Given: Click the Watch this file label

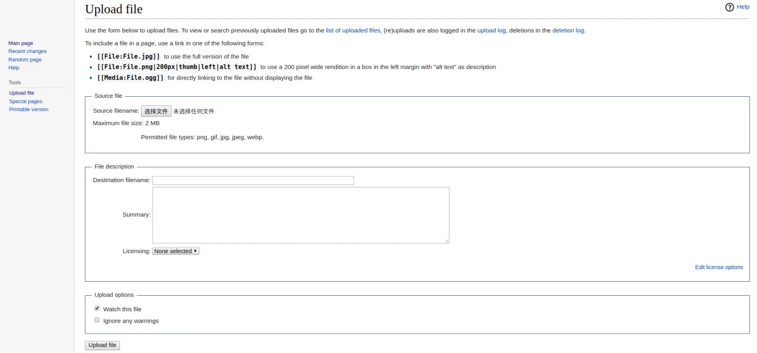Looking at the screenshot, I should click(122, 309).
